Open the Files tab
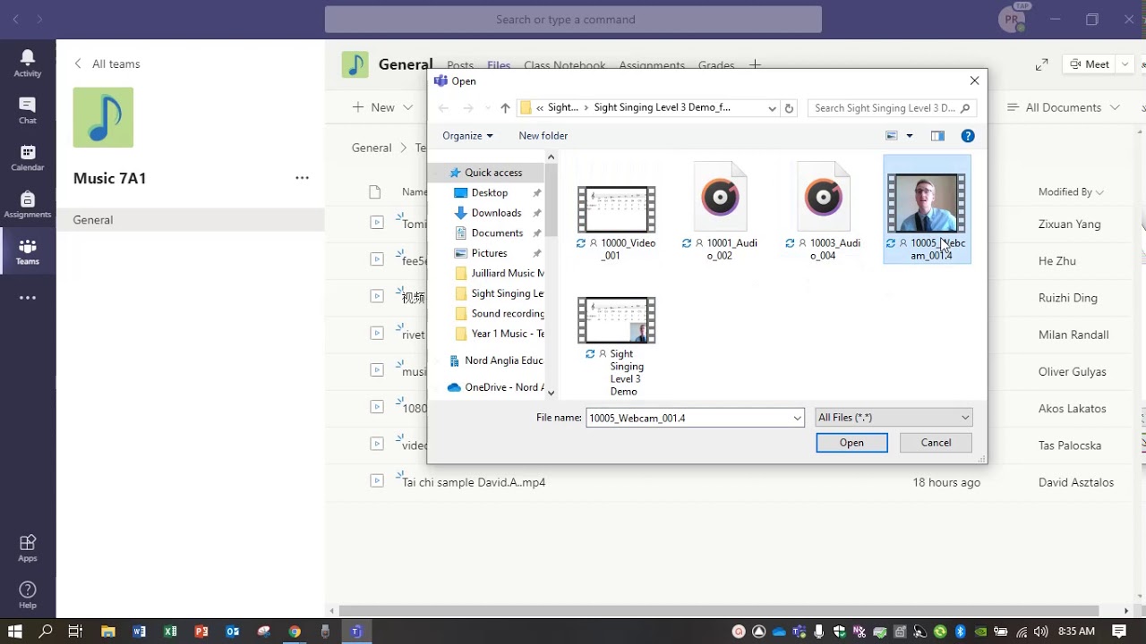The image size is (1146, 644). pyautogui.click(x=499, y=65)
